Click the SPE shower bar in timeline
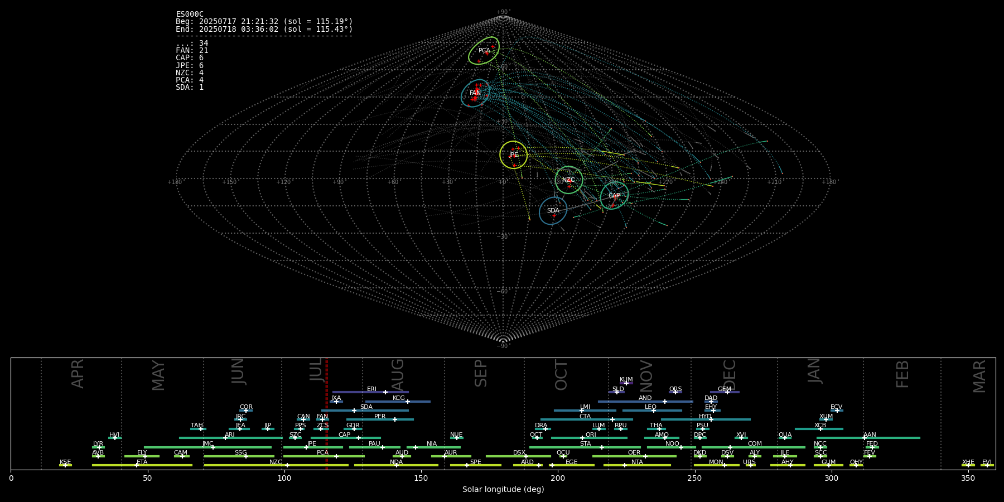 tap(476, 465)
